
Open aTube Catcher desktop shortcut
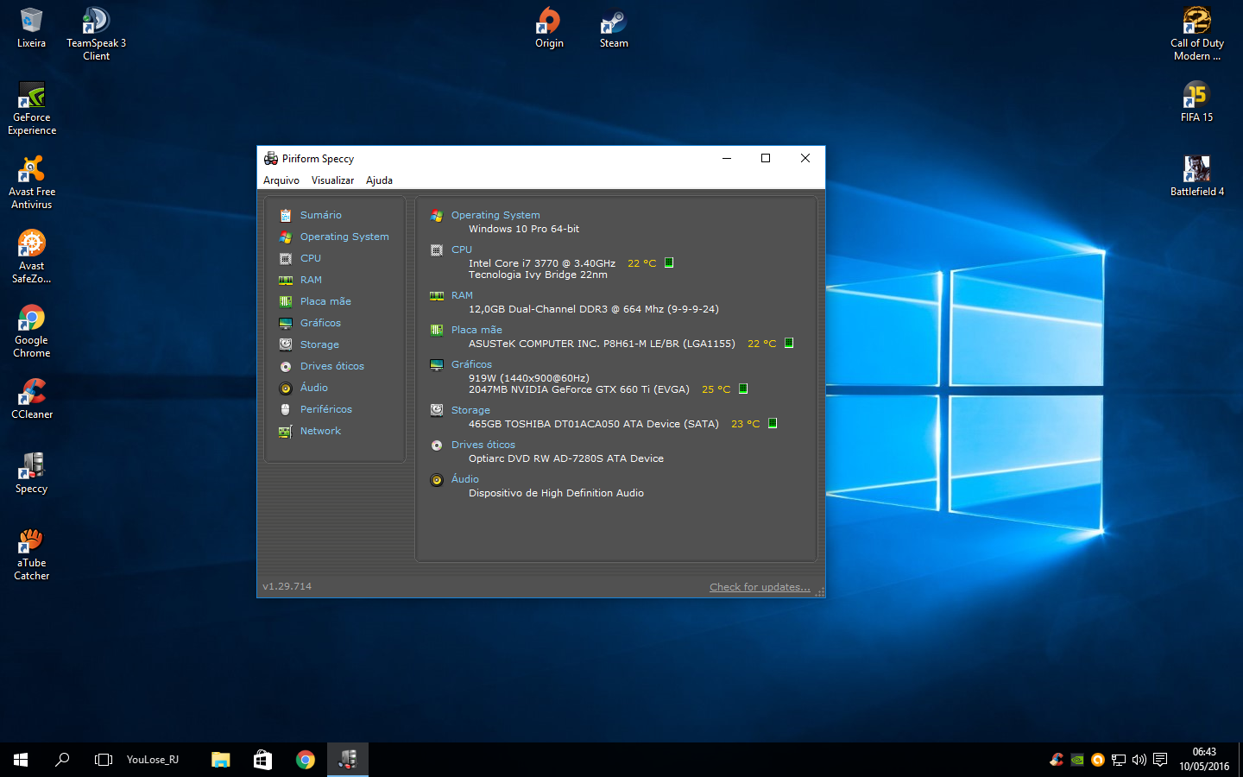tap(32, 554)
